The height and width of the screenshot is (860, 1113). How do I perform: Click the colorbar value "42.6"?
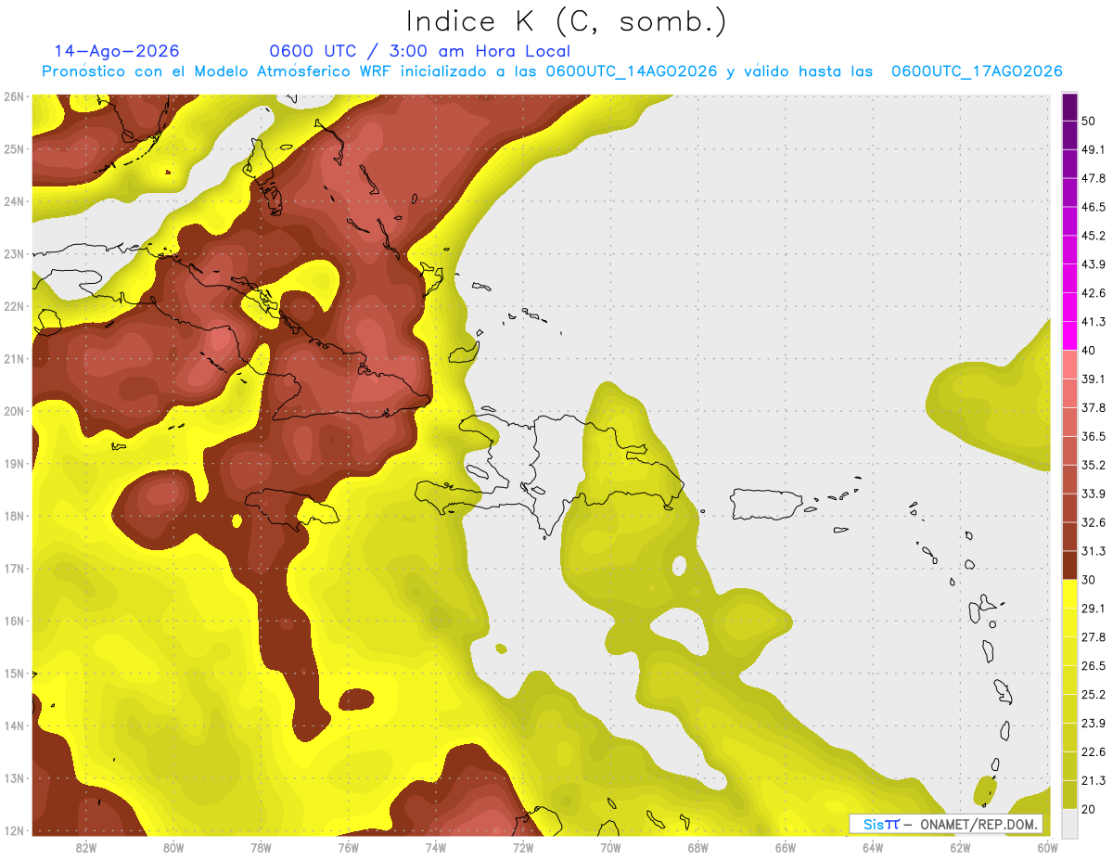pos(1094,293)
